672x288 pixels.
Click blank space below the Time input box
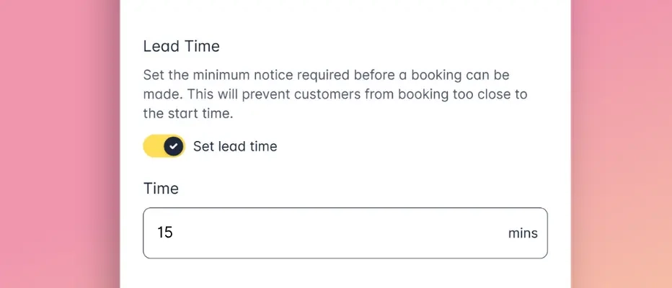pyautogui.click(x=346, y=275)
